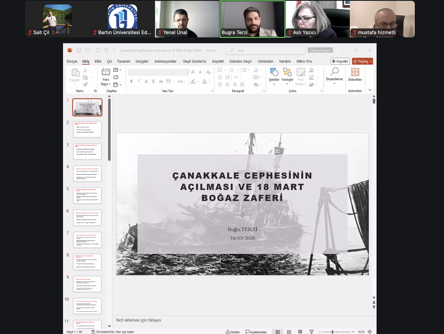
Task: Start slideshow from status bar icon
Action: click(310, 332)
